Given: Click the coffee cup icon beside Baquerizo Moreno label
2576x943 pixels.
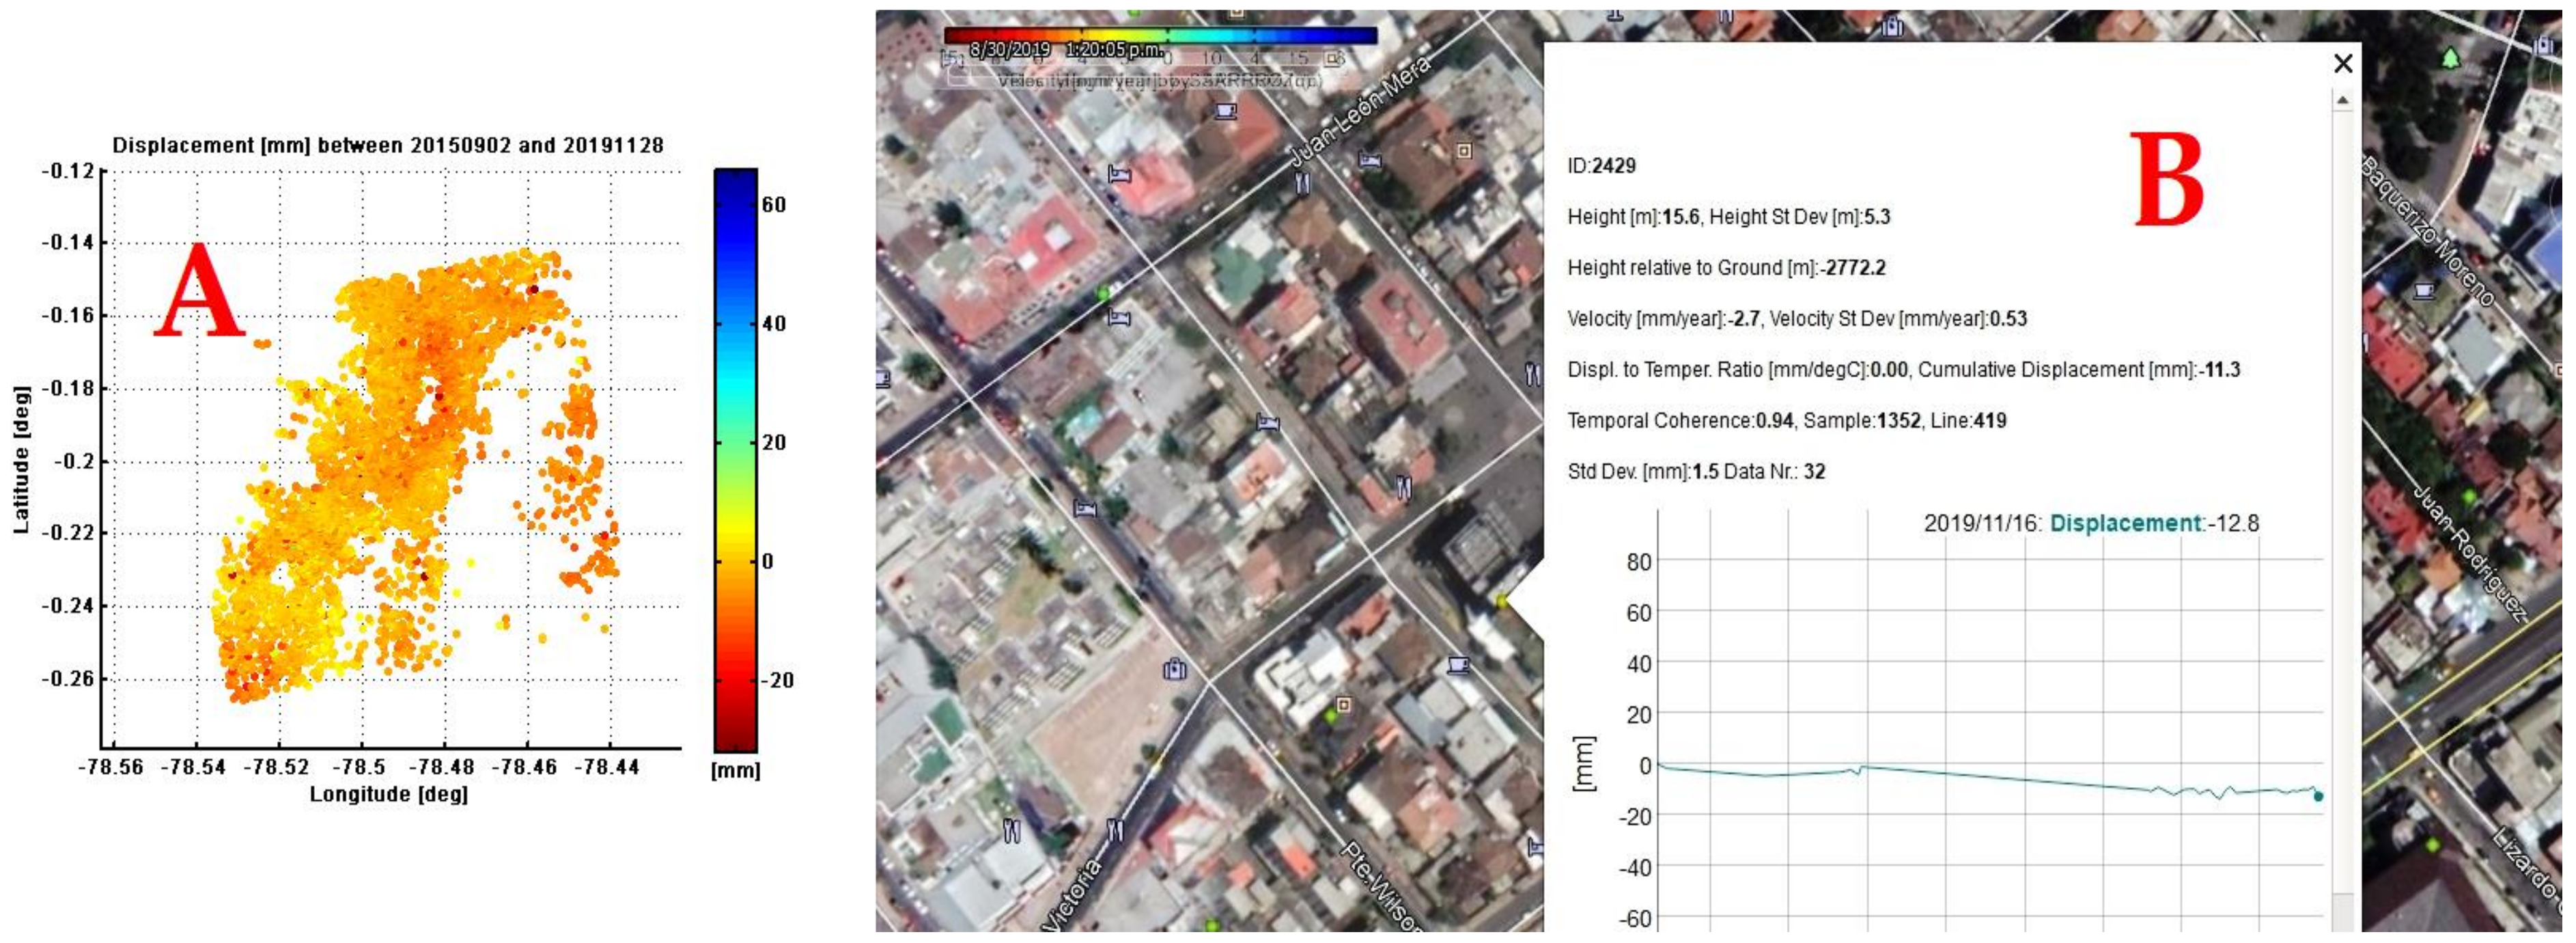Looking at the screenshot, I should point(2424,291).
